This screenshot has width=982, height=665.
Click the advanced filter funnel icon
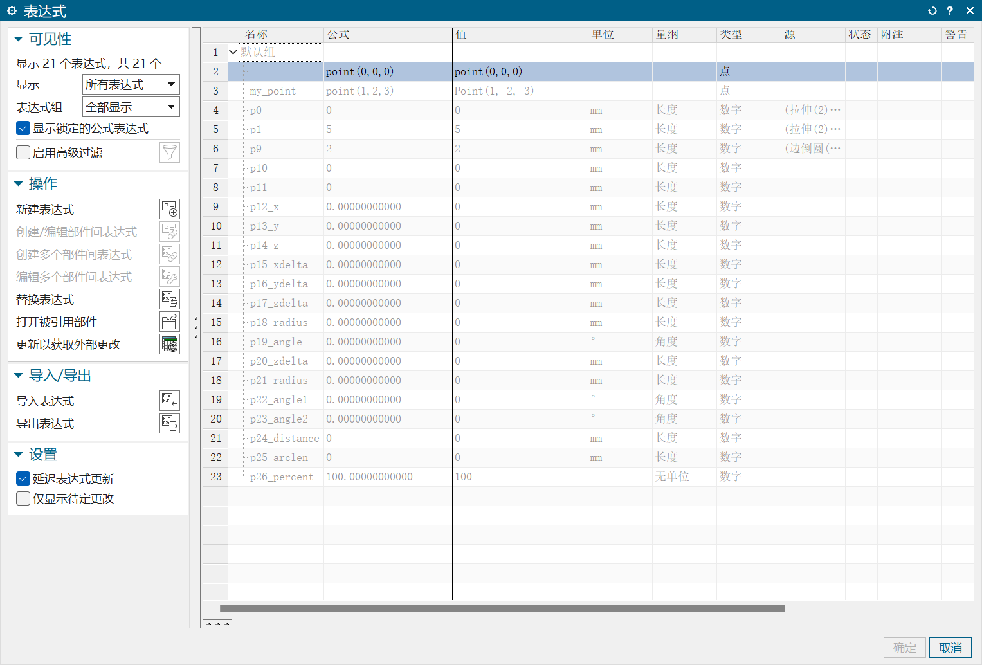(170, 152)
